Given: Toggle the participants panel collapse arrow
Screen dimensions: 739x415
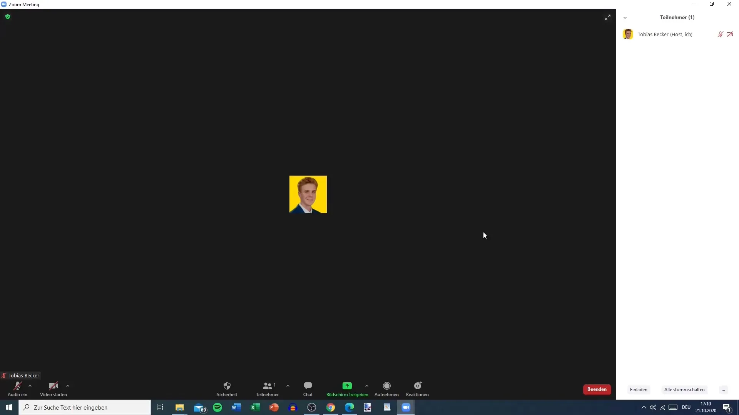Looking at the screenshot, I should pos(625,17).
